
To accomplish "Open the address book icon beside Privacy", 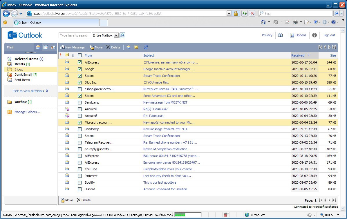I will click(280, 35).
